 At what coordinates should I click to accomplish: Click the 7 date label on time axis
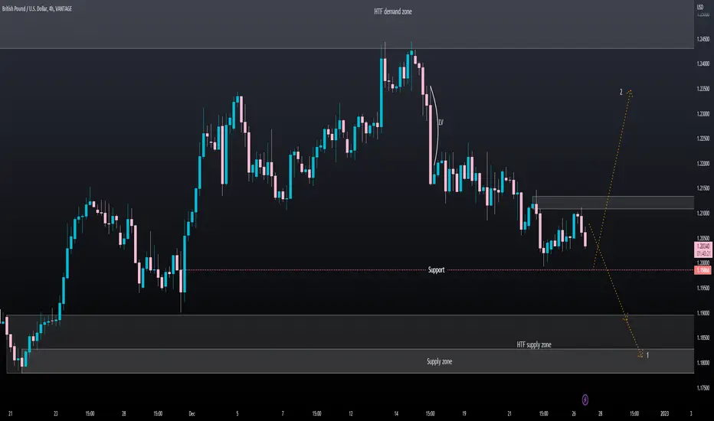pos(283,413)
